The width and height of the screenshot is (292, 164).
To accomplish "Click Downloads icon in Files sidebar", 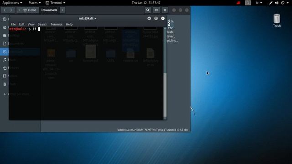I will (5, 51).
